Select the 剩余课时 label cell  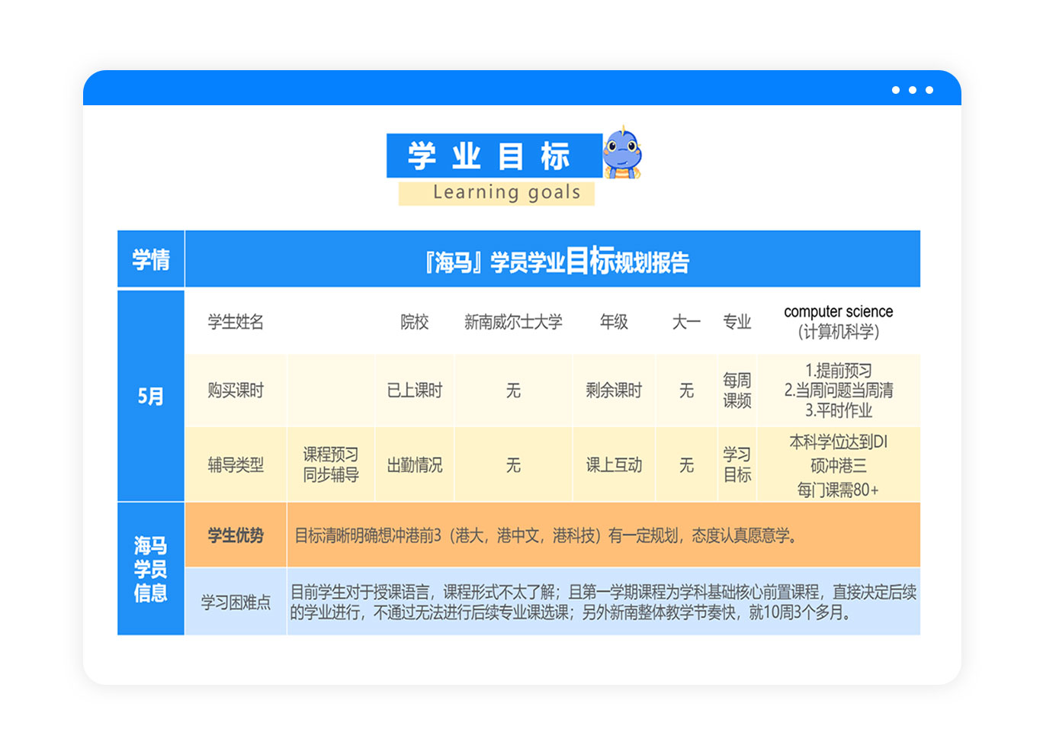[614, 390]
